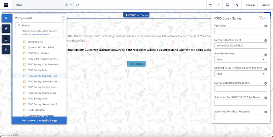Click Get more on the AppExchange

pyautogui.click(x=39, y=120)
